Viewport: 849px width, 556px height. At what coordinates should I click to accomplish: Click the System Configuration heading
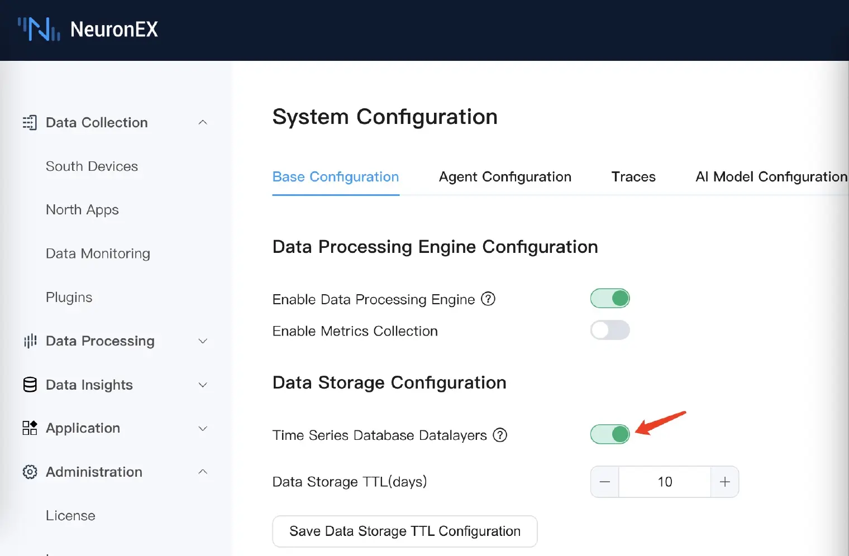pyautogui.click(x=385, y=117)
